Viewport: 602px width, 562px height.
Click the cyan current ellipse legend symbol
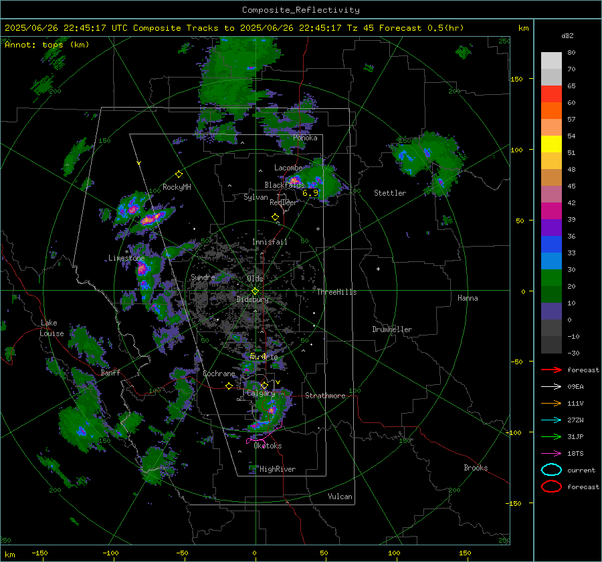click(551, 470)
